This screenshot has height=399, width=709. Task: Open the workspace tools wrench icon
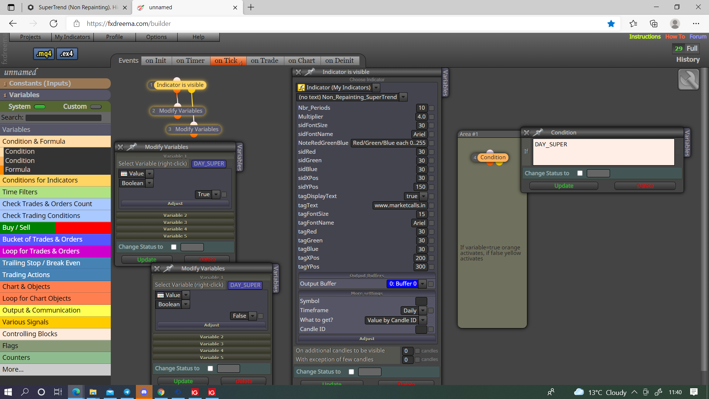point(688,79)
